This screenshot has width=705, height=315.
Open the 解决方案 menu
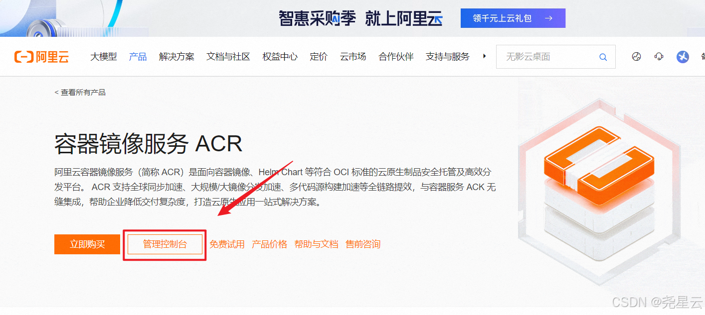[x=176, y=57]
